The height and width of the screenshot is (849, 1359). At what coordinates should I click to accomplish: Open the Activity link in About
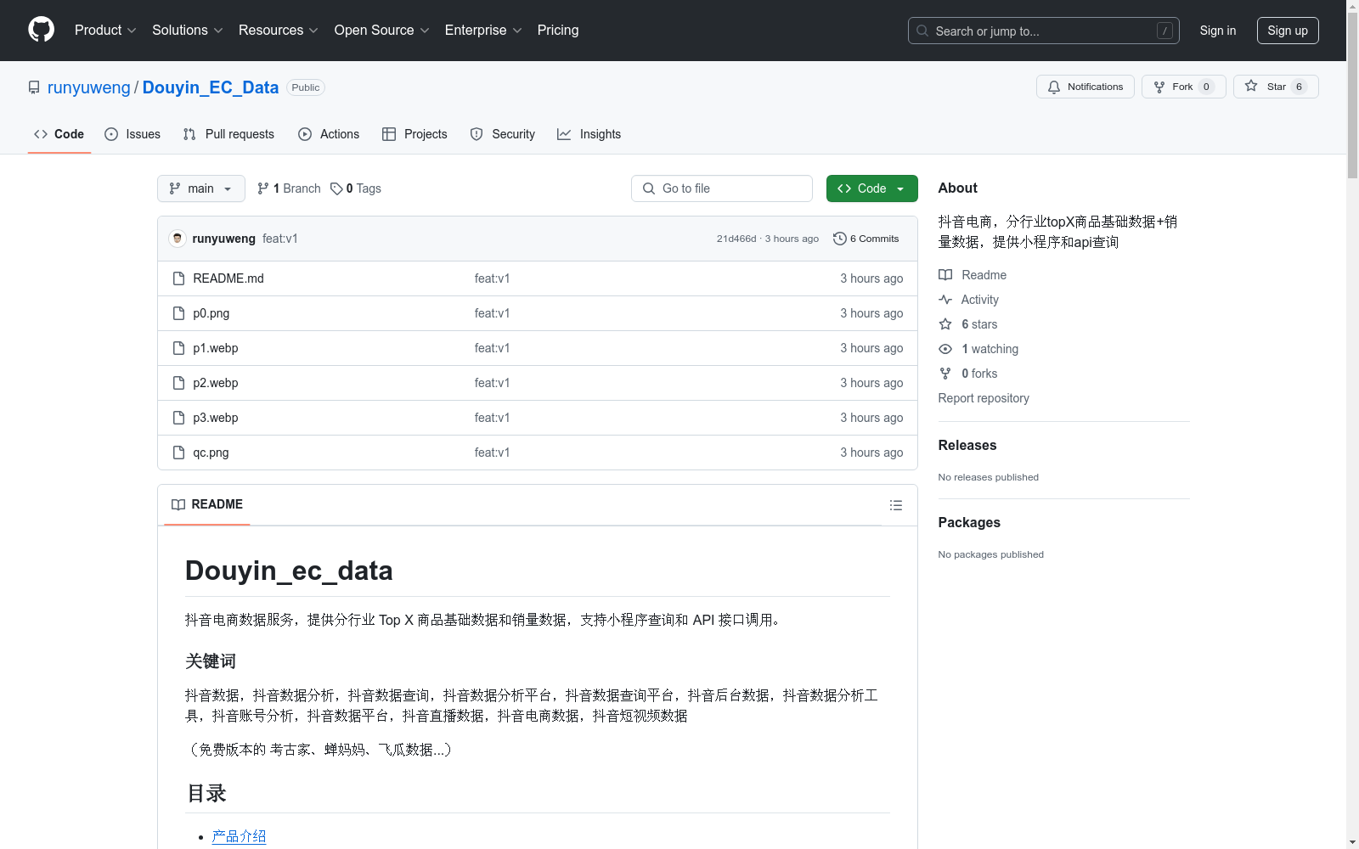(x=968, y=300)
